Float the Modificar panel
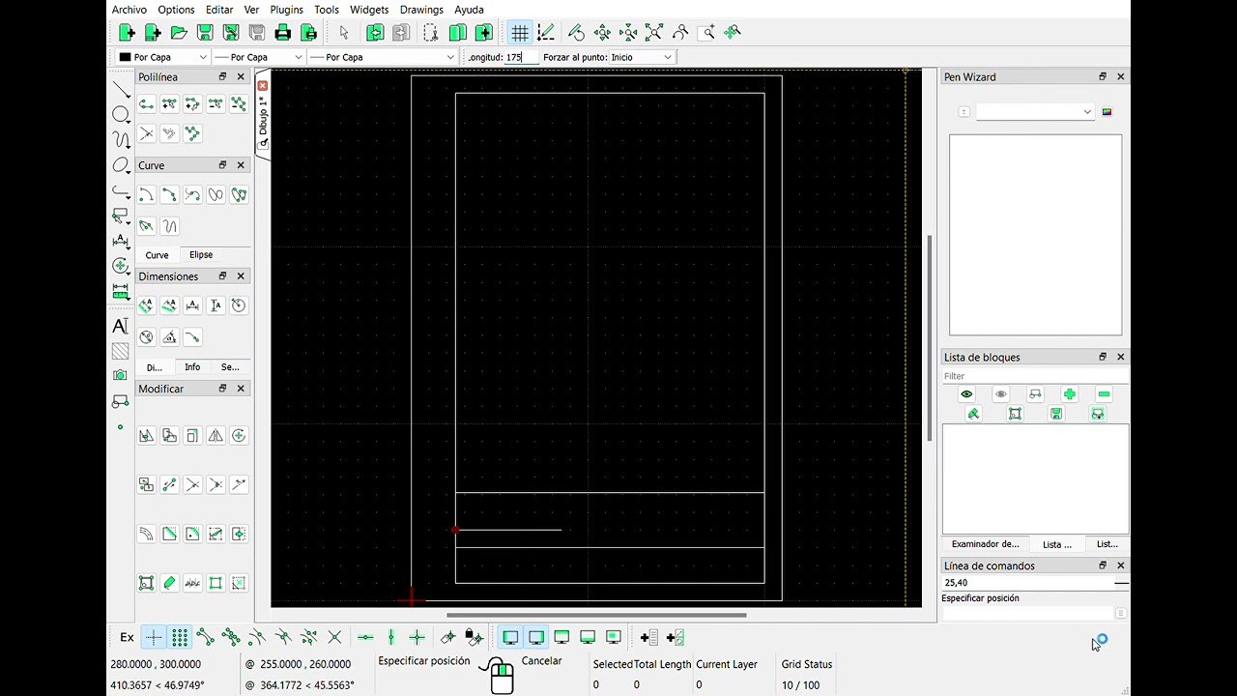Viewport: 1237px width, 696px height. (x=222, y=389)
